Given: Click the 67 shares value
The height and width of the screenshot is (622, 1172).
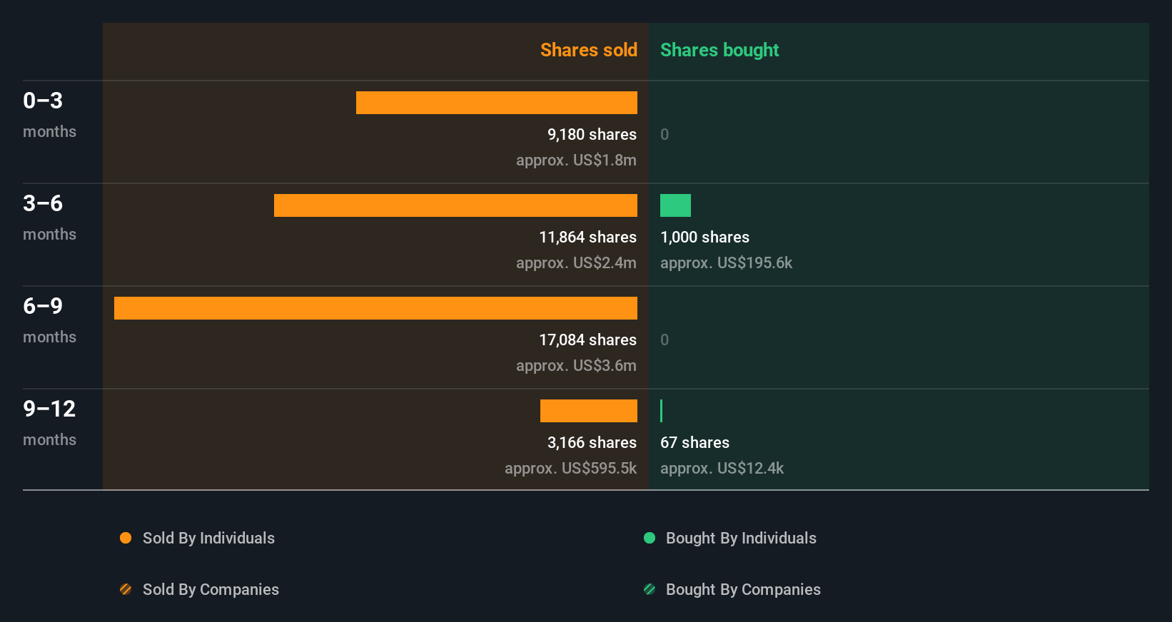Looking at the screenshot, I should pyautogui.click(x=694, y=442).
